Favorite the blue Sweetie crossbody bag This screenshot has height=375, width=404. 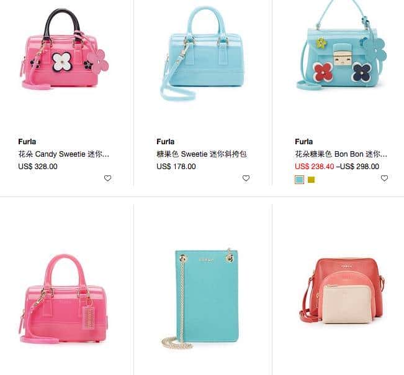pyautogui.click(x=246, y=178)
